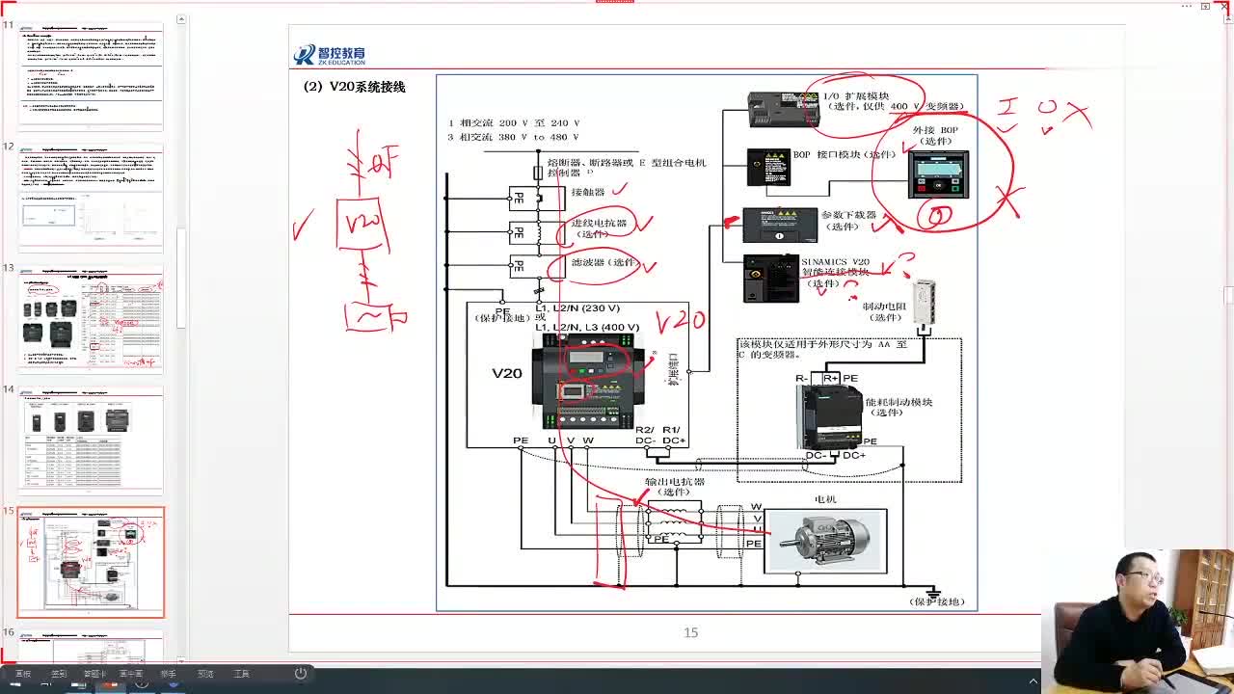Click the thumbnail panel scroll-up arrow
1234x694 pixels.
click(181, 18)
